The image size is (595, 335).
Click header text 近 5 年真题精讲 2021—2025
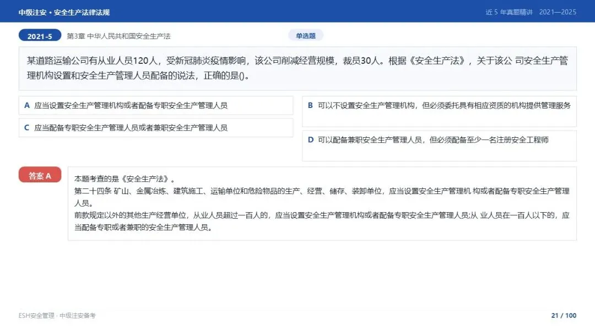531,12
